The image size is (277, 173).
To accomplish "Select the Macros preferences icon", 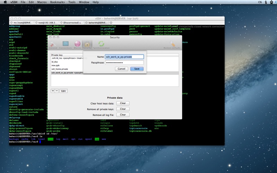I will click(x=77, y=44).
